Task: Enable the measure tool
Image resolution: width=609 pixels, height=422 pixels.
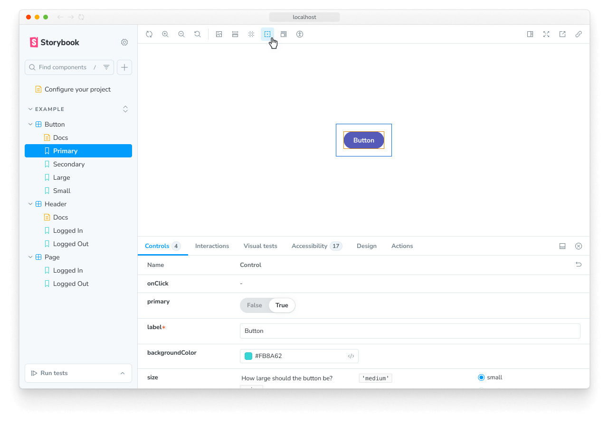Action: 235,34
